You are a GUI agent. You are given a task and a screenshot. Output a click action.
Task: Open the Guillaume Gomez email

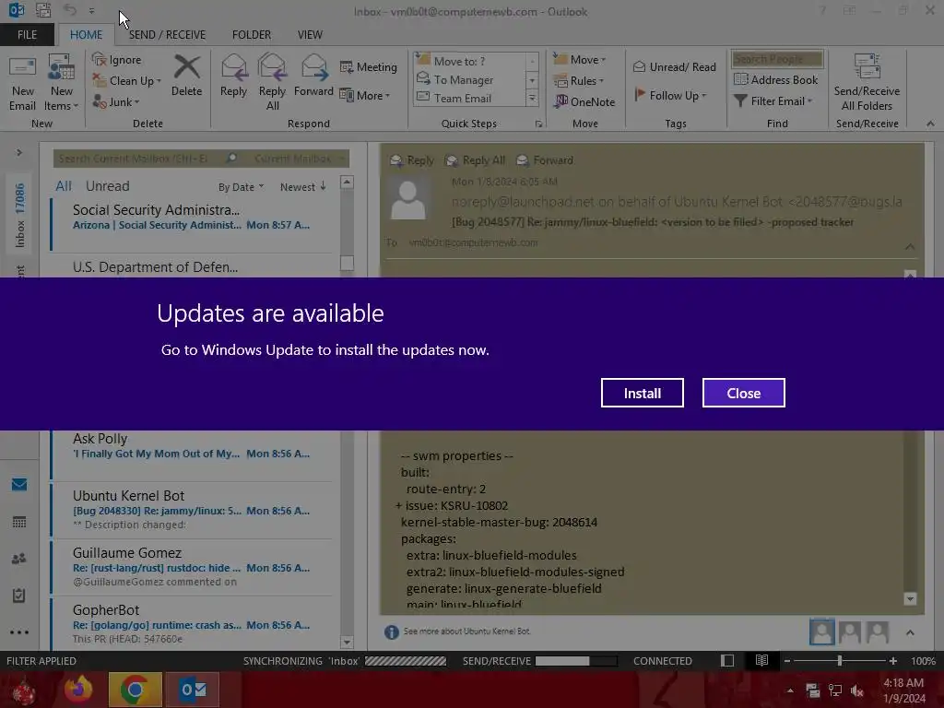[x=192, y=568]
